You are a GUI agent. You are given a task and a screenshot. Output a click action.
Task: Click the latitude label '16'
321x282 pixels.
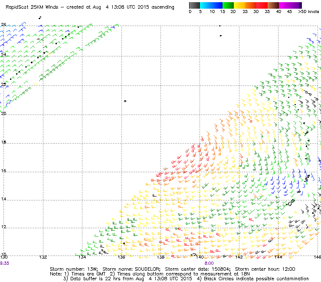(x=3, y=171)
